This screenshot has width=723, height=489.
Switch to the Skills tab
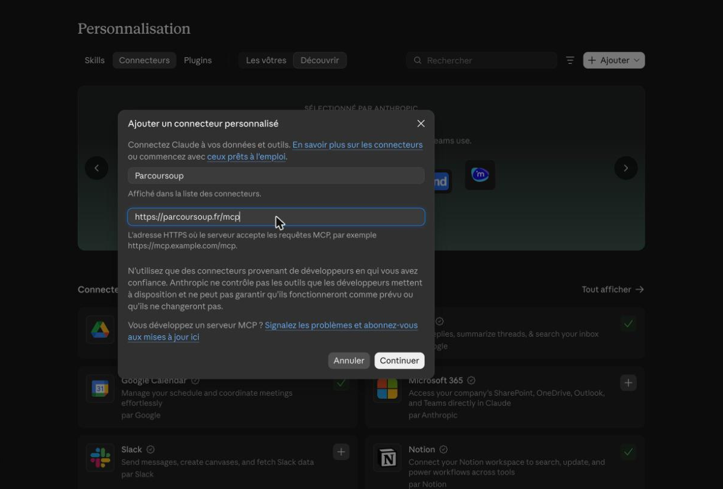click(x=95, y=60)
